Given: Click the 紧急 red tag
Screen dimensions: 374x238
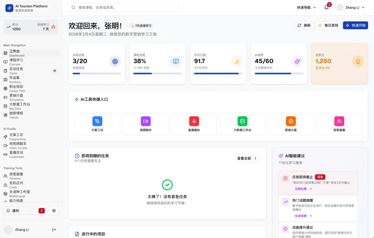Looking at the screenshot, I should click(320, 177).
